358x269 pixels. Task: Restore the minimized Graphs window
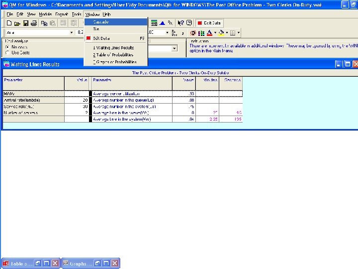(97, 264)
